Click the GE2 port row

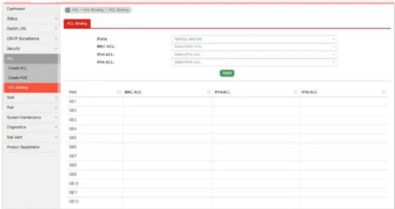(x=227, y=111)
